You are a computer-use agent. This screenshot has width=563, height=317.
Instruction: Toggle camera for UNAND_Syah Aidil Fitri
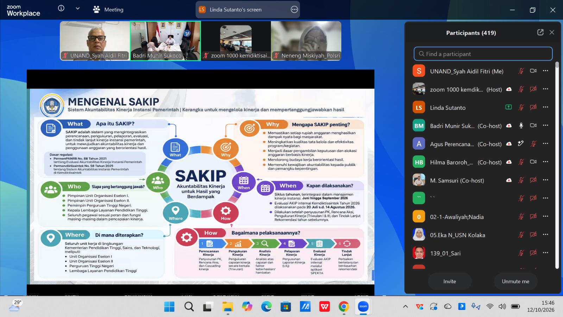(533, 71)
